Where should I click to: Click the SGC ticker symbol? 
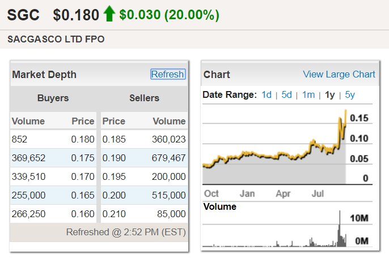point(23,15)
